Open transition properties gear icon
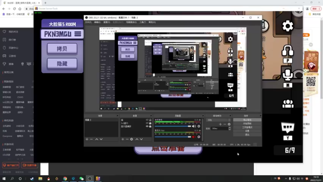This screenshot has height=182, width=323. (229, 124)
